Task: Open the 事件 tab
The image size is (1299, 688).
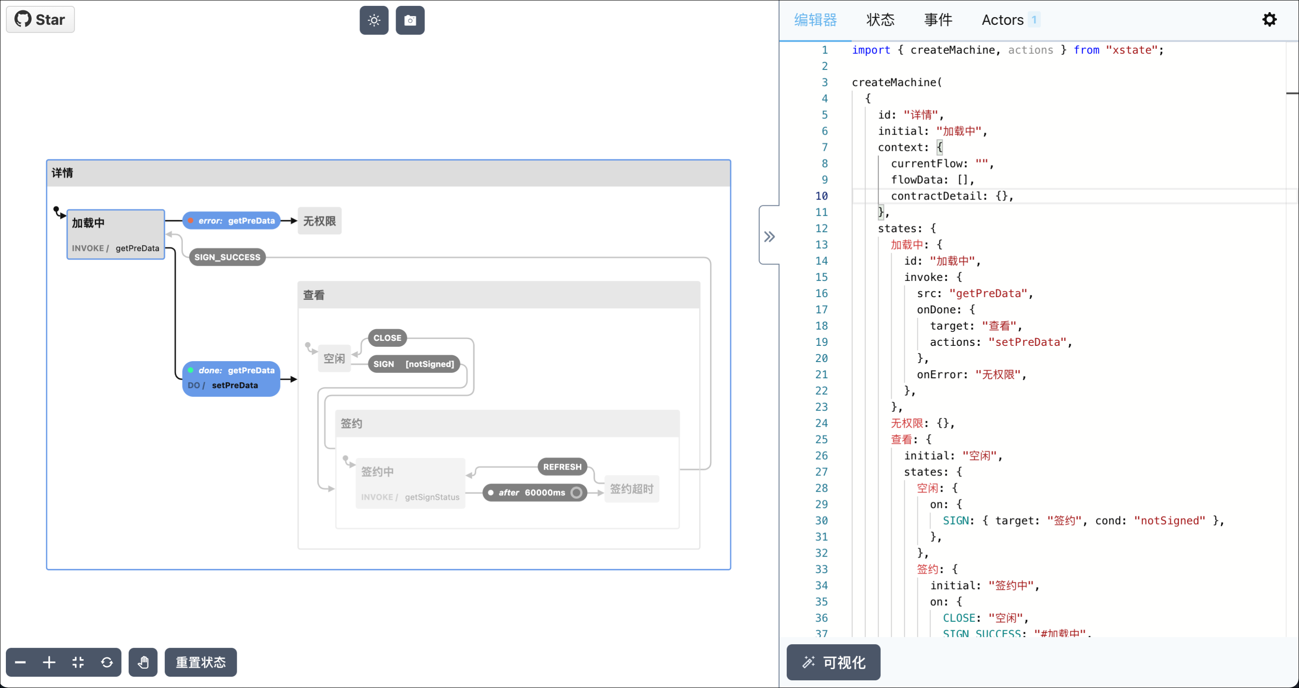Action: pyautogui.click(x=938, y=20)
